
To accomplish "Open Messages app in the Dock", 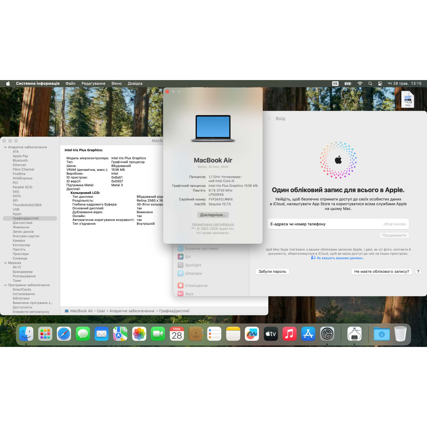I will point(83,334).
